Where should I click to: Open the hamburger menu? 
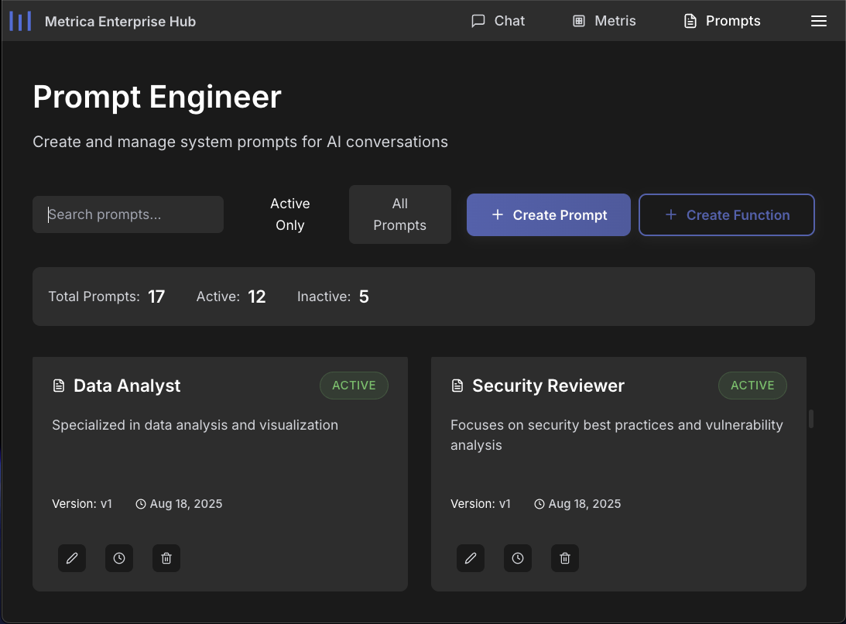click(818, 21)
